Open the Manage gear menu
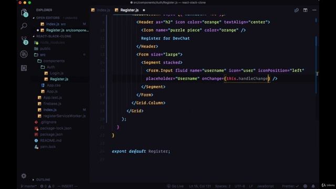The height and width of the screenshot is (189, 336). tap(24, 176)
